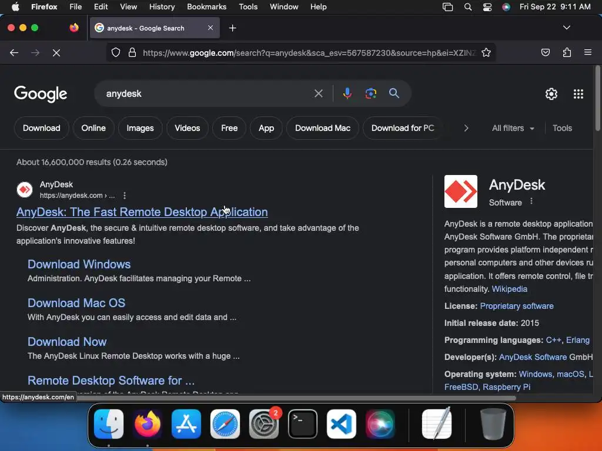Click inside the anydesk search field
This screenshot has width=602, height=451.
[208, 93]
